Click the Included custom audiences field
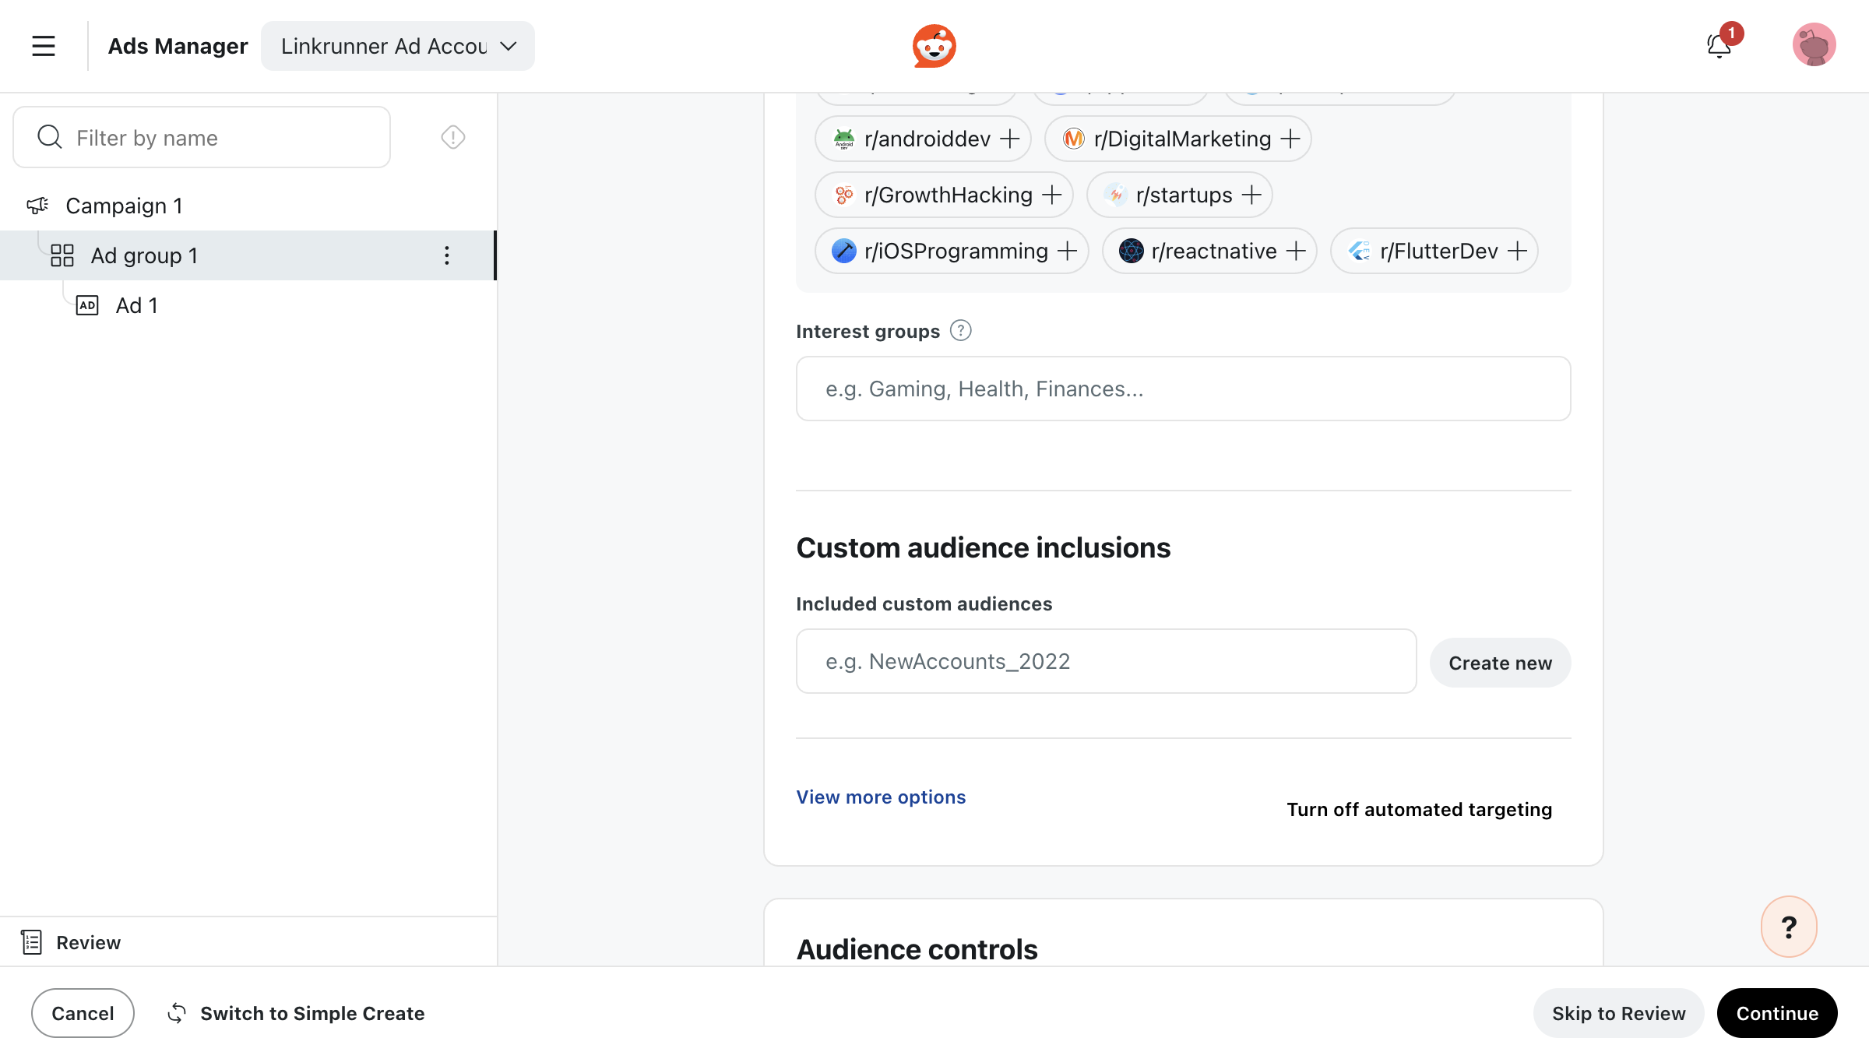The width and height of the screenshot is (1869, 1059). [x=1106, y=661]
